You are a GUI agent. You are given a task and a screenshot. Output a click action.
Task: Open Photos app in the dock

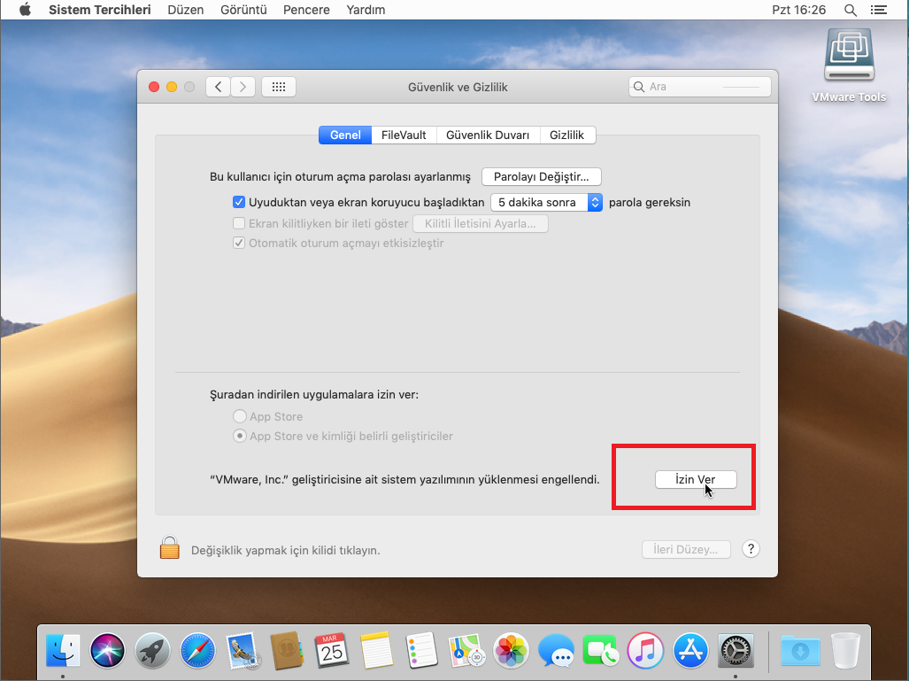click(x=512, y=654)
